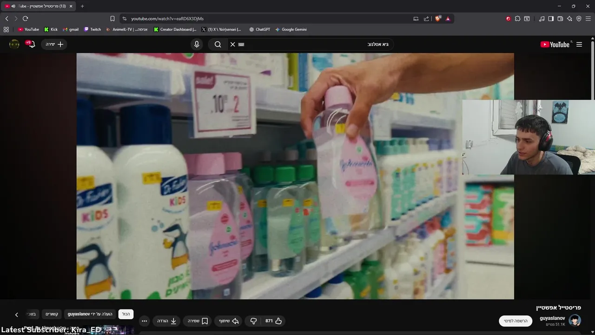Open the ChatGPT bookmark

(x=259, y=29)
